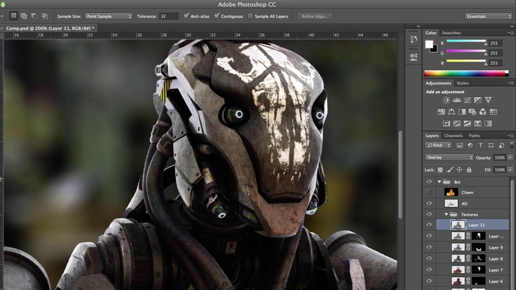Screen dimensions: 516x290
Task: Add a Color Balance adjustment layer
Action: 451,111
